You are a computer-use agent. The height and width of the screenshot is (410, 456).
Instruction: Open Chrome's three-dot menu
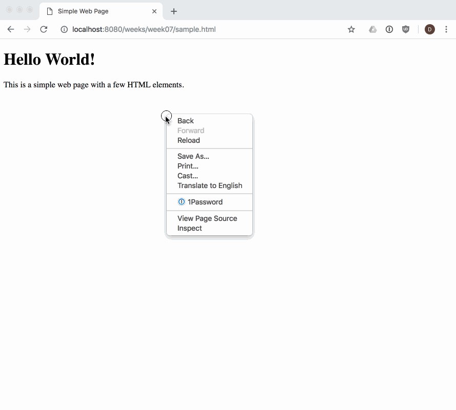446,29
